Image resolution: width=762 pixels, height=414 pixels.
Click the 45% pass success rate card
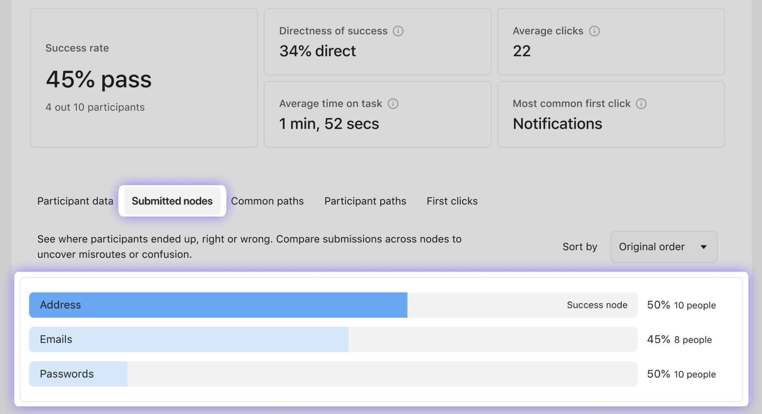click(144, 78)
